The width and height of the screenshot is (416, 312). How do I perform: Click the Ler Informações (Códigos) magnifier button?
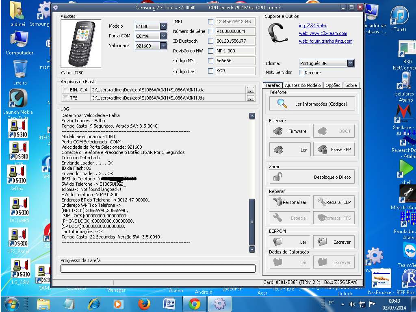click(x=312, y=104)
